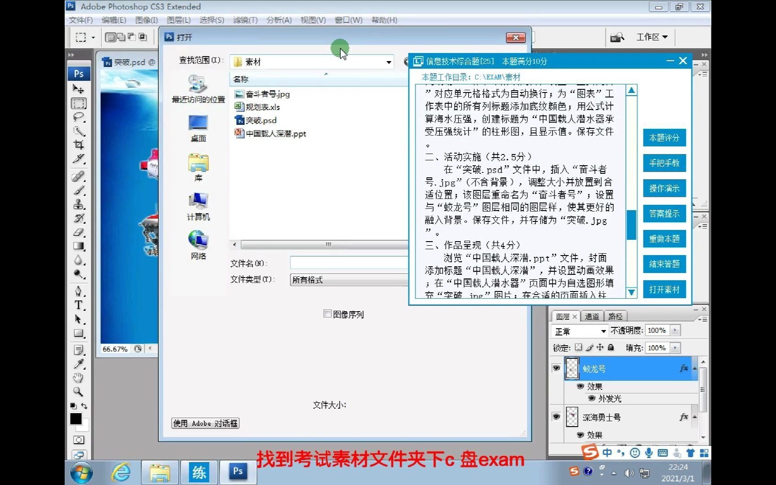The image size is (776, 485).
Task: Click the 操作演示 button
Action: click(664, 189)
